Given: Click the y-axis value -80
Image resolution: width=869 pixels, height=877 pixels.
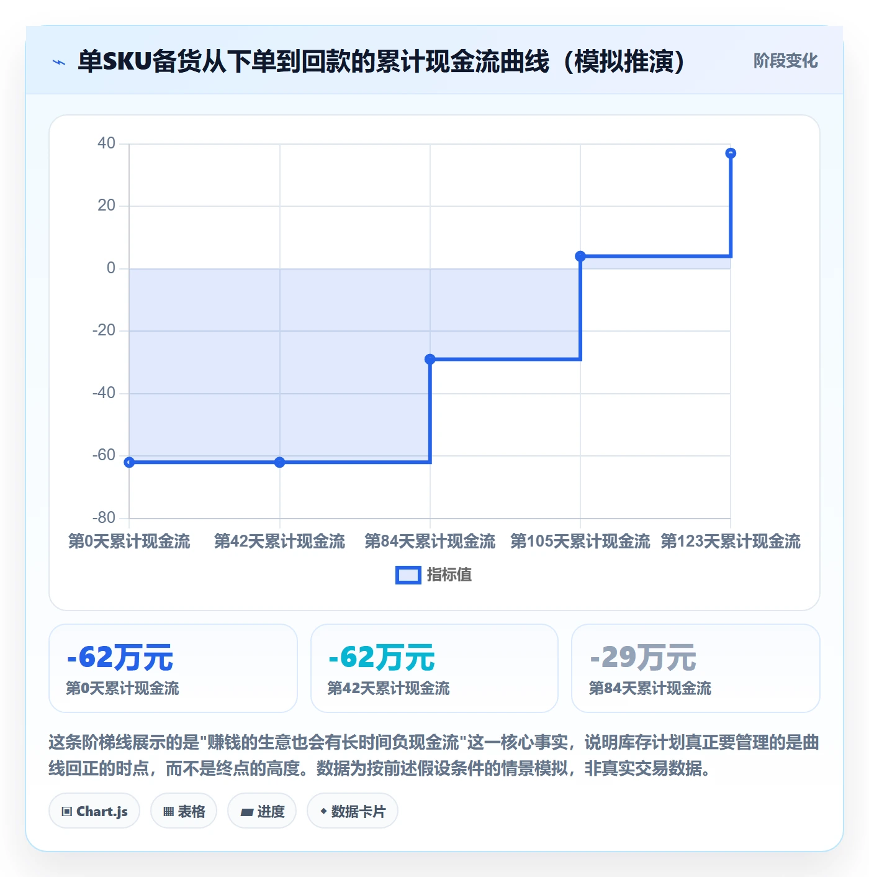Looking at the screenshot, I should point(104,518).
